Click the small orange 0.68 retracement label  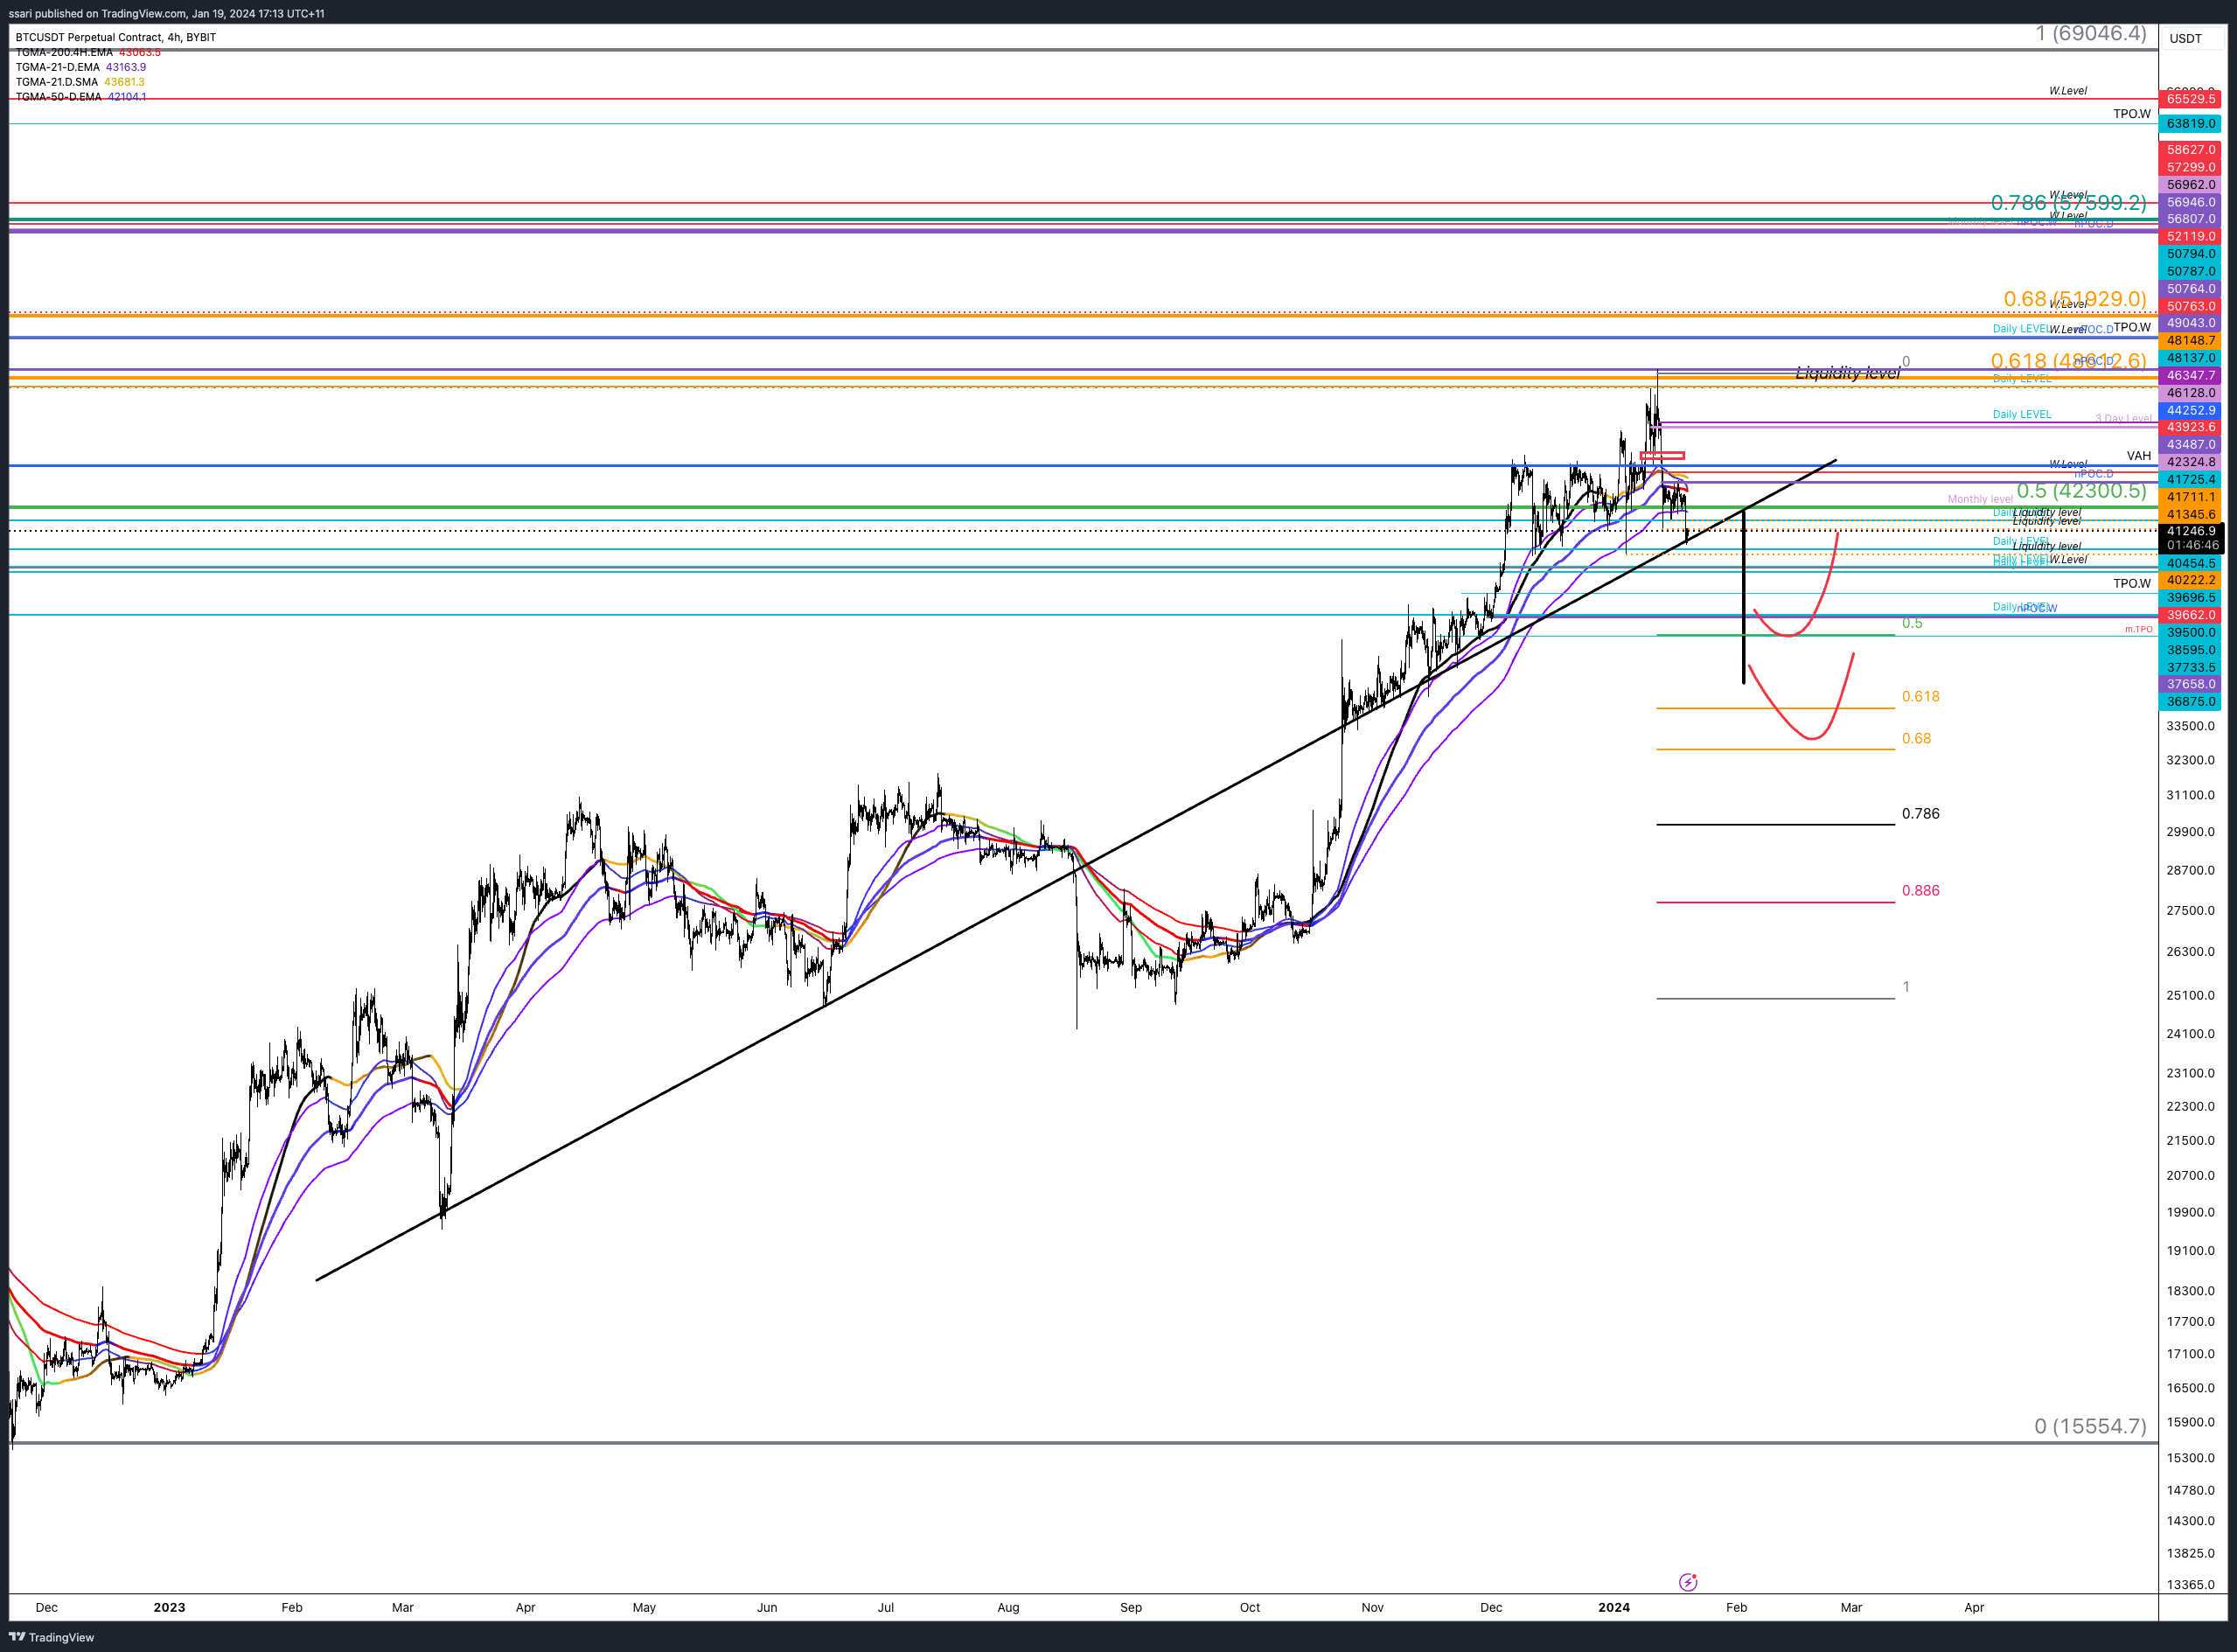click(1916, 739)
